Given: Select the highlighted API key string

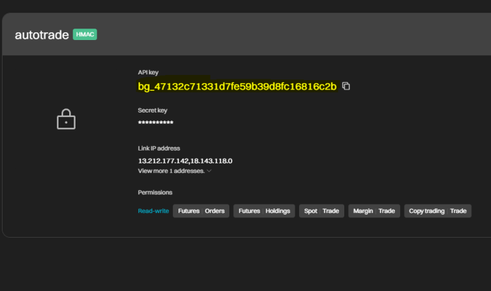Looking at the screenshot, I should pyautogui.click(x=238, y=86).
